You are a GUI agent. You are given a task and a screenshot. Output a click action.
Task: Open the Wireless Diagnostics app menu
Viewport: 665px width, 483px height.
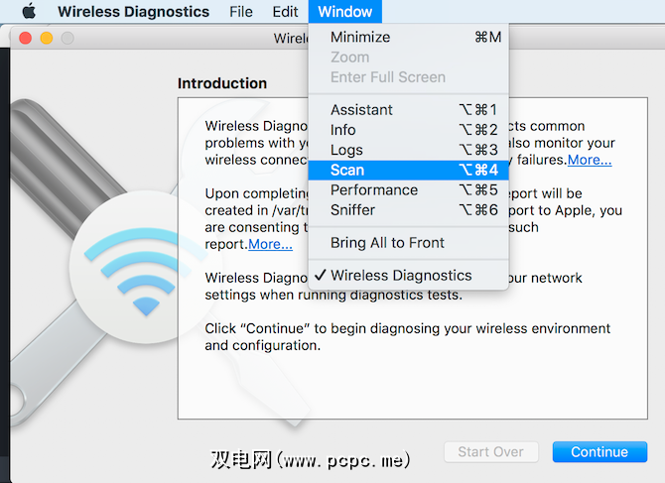pos(133,12)
